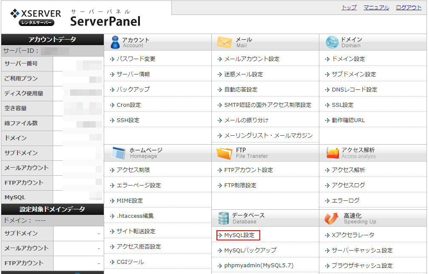Click the 空き容量 row label
This screenshot has width=429, height=274.
[16, 108]
